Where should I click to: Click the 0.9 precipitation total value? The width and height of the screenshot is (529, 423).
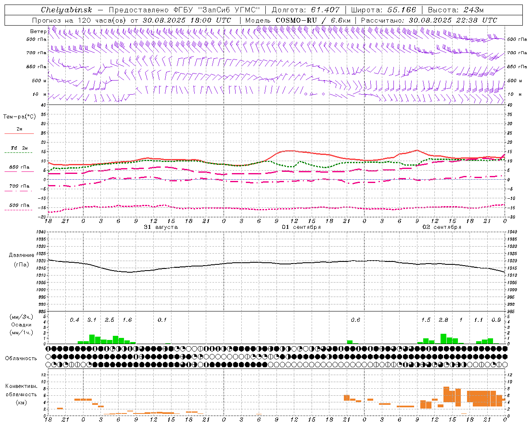496,320
